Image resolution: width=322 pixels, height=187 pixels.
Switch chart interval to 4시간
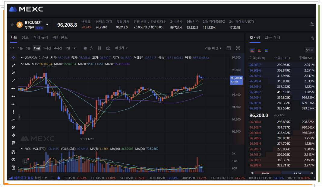pos(58,48)
